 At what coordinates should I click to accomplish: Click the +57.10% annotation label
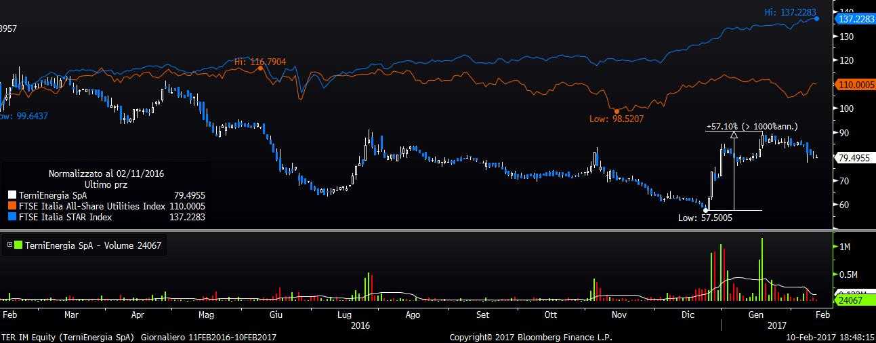pyautogui.click(x=752, y=126)
